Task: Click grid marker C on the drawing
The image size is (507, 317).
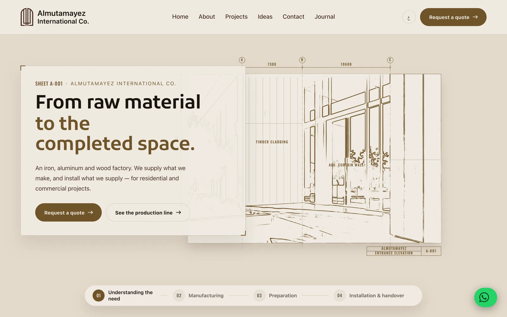Action: tap(390, 60)
